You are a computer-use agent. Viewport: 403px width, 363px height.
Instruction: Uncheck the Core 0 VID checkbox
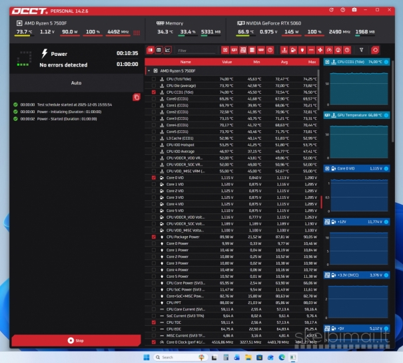[x=154, y=178]
